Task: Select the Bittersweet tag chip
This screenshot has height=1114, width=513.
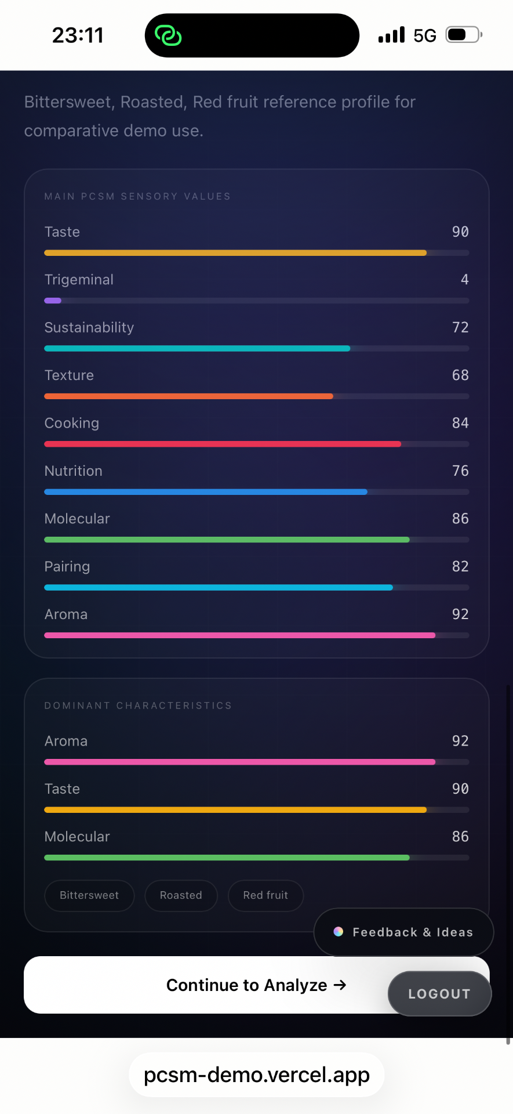Action: coord(89,895)
